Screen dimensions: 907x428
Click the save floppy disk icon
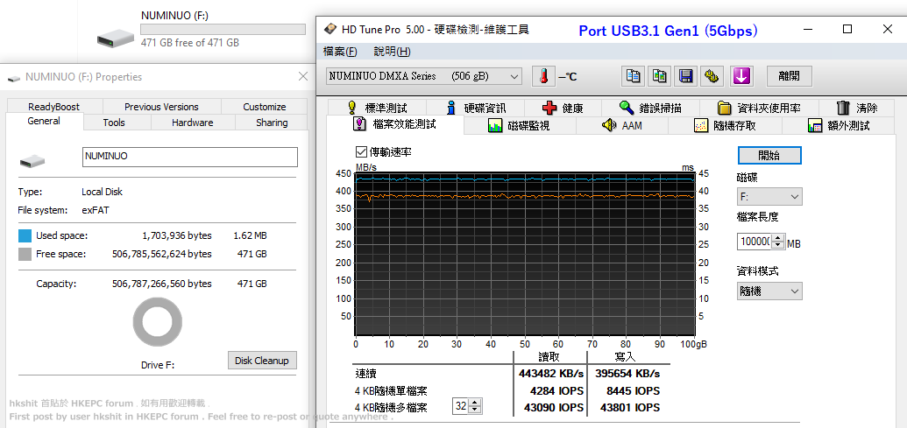coord(686,76)
